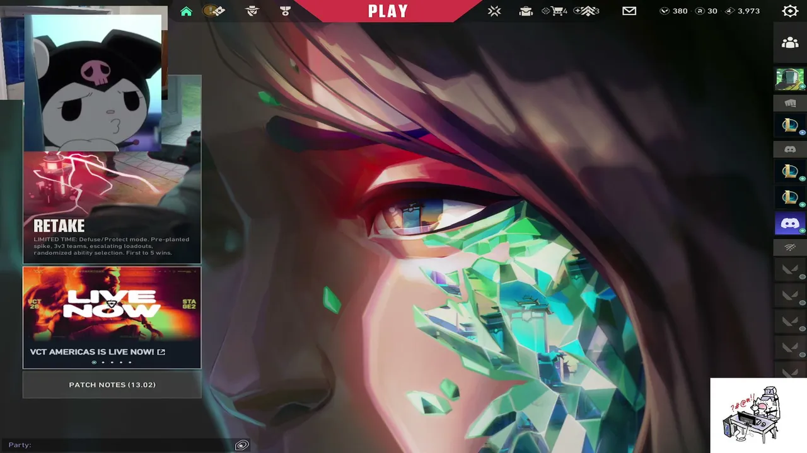807x453 pixels.
Task: Open the friends list people icon
Action: [790, 42]
